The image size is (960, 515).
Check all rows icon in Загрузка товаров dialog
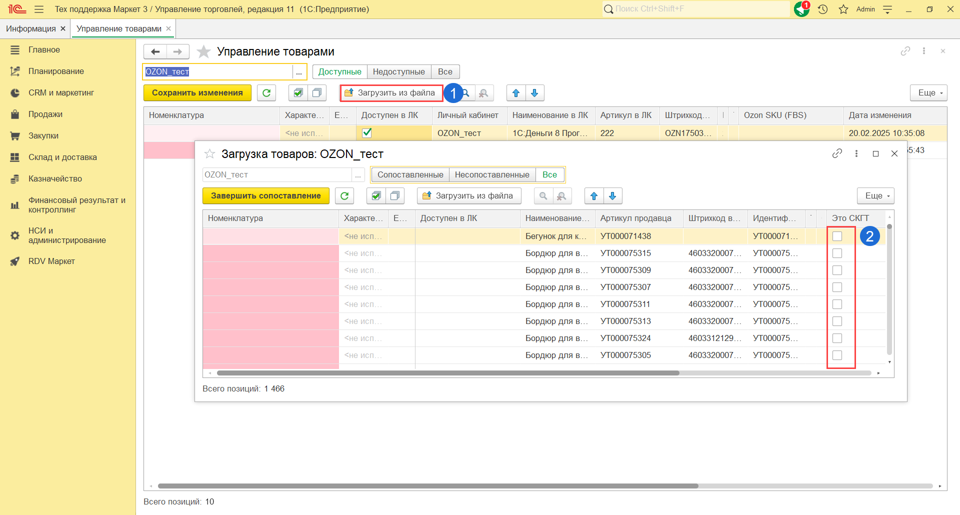376,195
